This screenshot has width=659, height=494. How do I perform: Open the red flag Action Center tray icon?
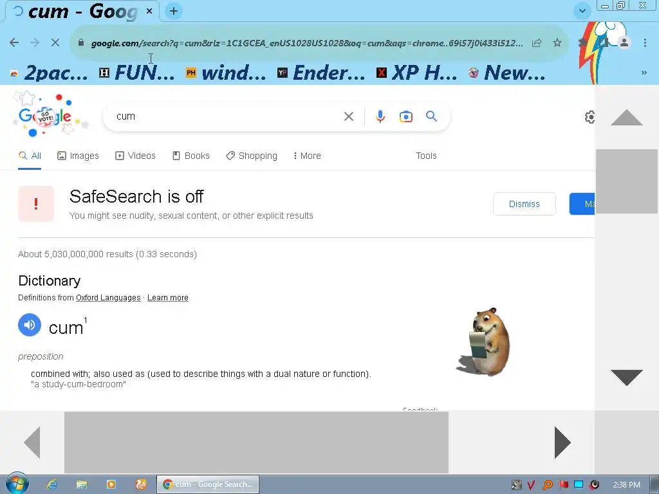[x=563, y=485]
